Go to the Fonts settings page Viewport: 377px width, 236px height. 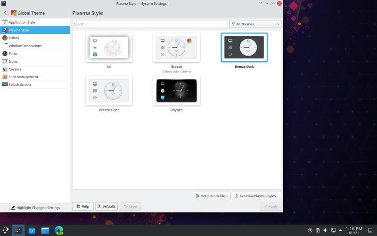[13, 54]
